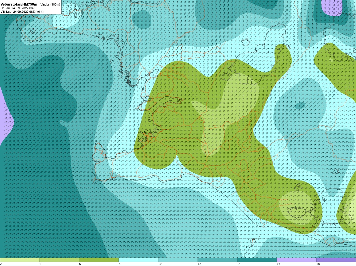Screen dimensions: 356x266
Task: Click the 2–4 pale yellow-green legend swatch
Action: pos(20,260)
